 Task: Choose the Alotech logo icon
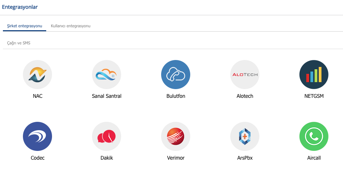[x=245, y=75]
